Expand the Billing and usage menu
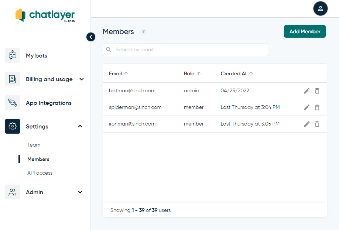Viewport: 339px width, 230px height. (82, 79)
